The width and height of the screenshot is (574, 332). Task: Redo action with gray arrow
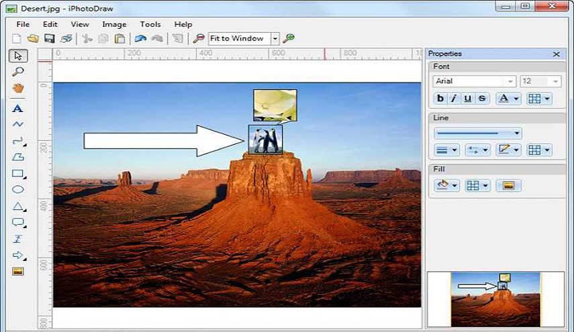pos(157,38)
